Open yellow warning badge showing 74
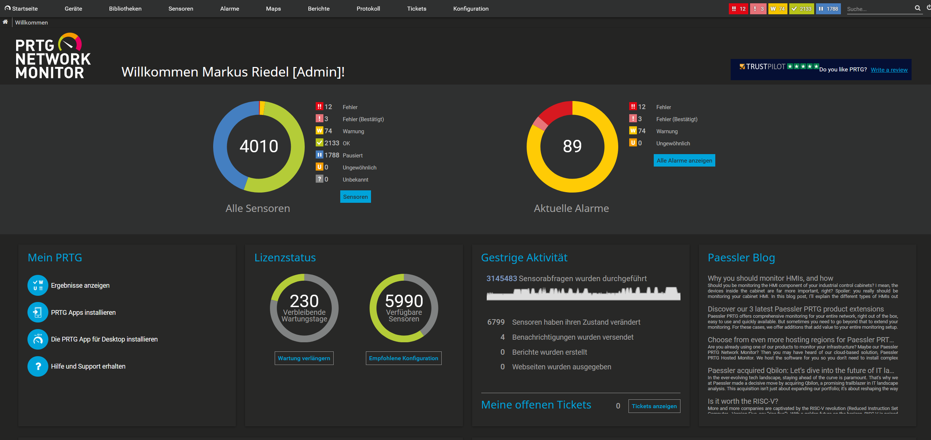The width and height of the screenshot is (931, 440). click(777, 9)
